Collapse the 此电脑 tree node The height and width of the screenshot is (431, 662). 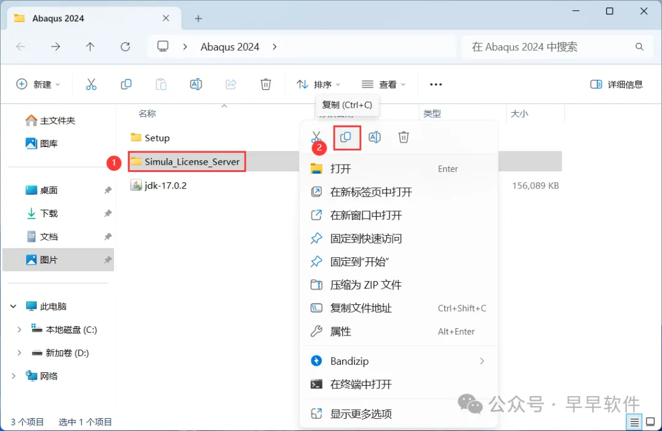[13, 307]
